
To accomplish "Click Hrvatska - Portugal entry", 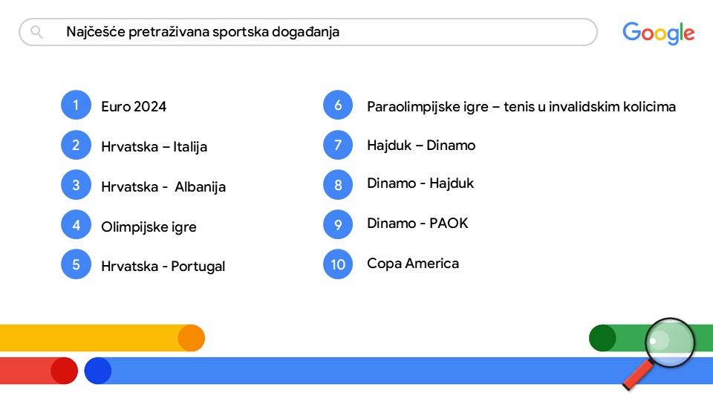I will [163, 266].
